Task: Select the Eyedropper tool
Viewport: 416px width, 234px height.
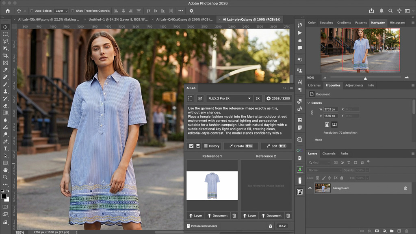Action: point(5,70)
